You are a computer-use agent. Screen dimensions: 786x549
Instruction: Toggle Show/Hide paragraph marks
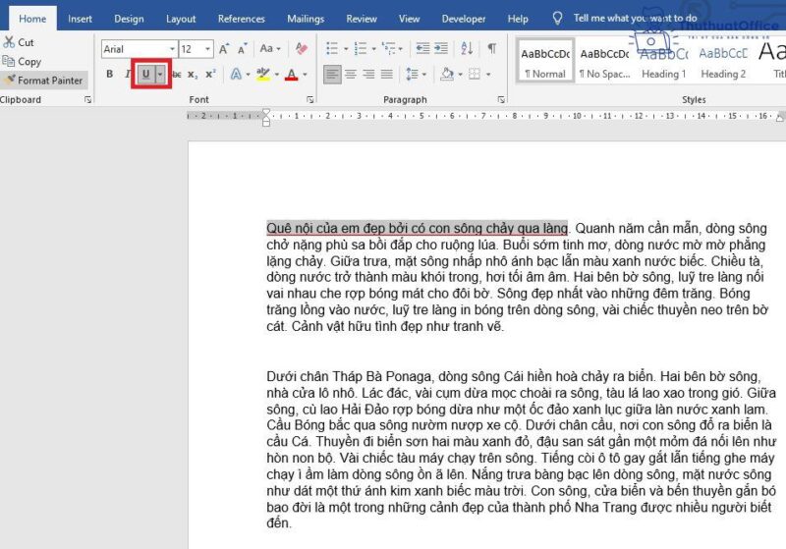[x=492, y=48]
